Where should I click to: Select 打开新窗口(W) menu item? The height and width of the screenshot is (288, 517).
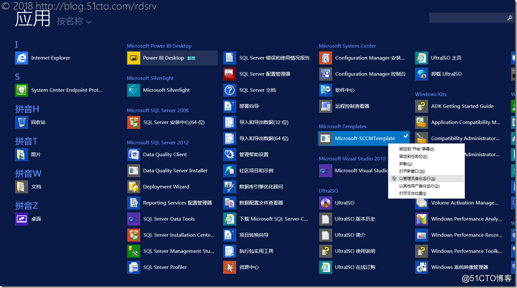(x=426, y=171)
